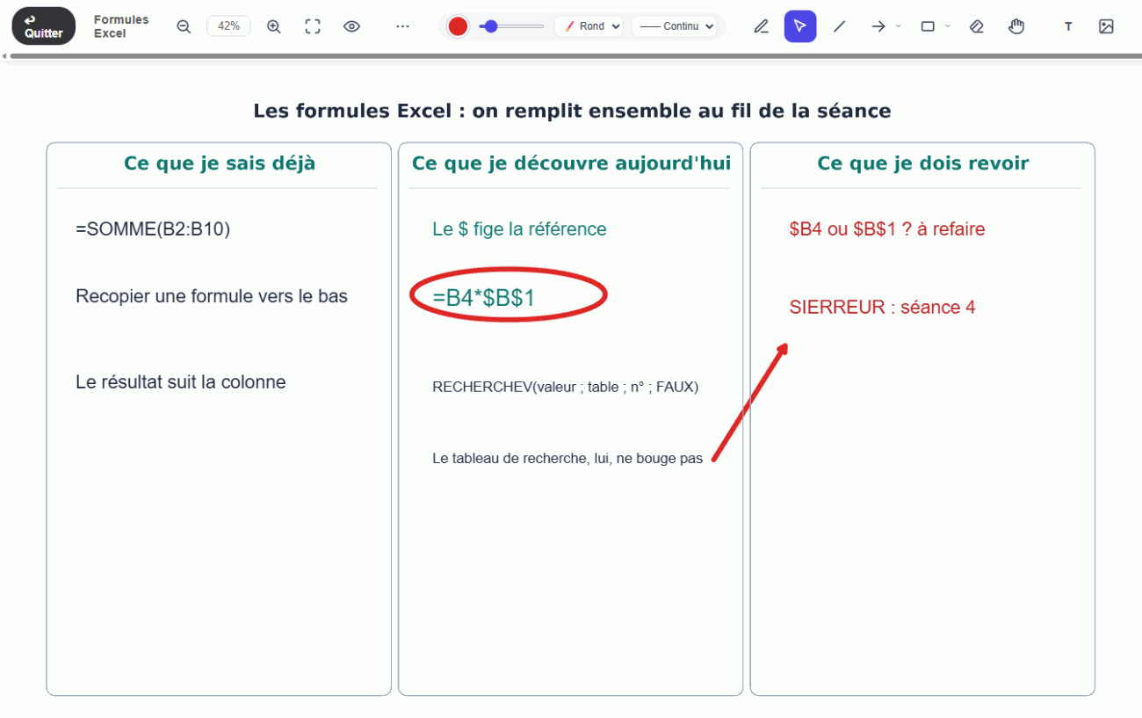Adjust the stroke thickness slider

coord(511,26)
